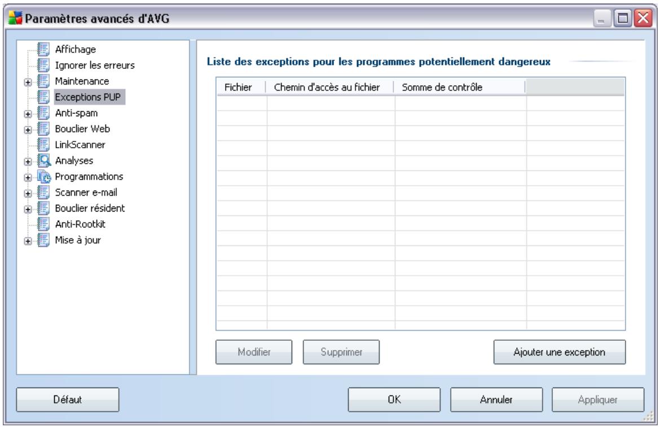Click the Exceptions PUP icon
Screen dimensions: 660x427
coord(43,97)
